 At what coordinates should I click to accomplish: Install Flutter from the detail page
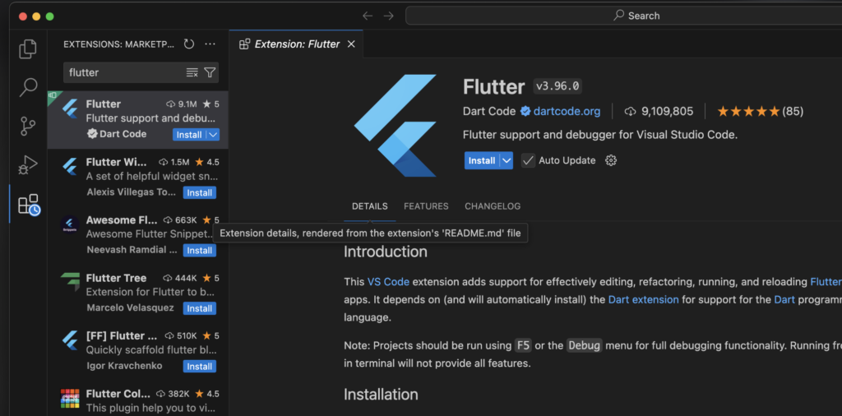[482, 160]
